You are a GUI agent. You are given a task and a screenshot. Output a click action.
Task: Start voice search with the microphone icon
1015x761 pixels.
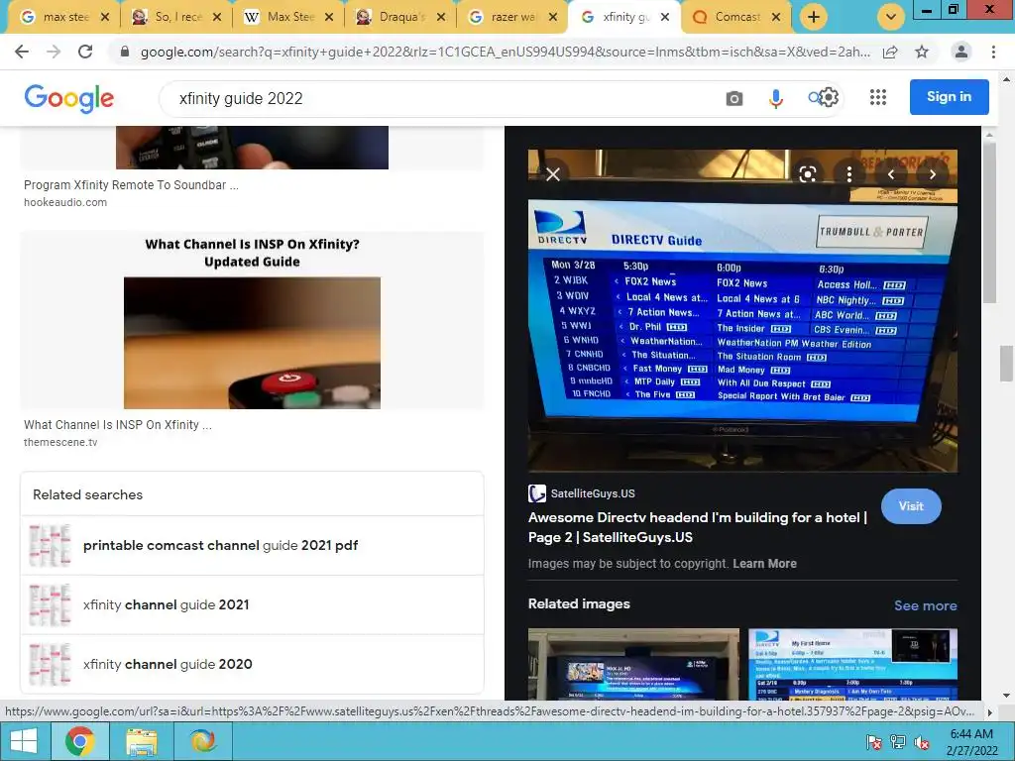click(775, 98)
